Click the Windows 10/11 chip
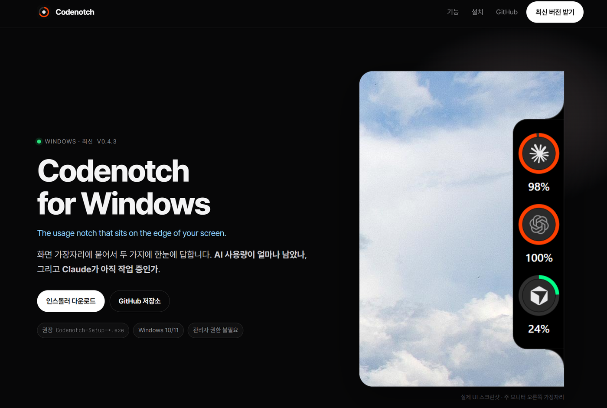This screenshot has width=607, height=408. (x=158, y=330)
